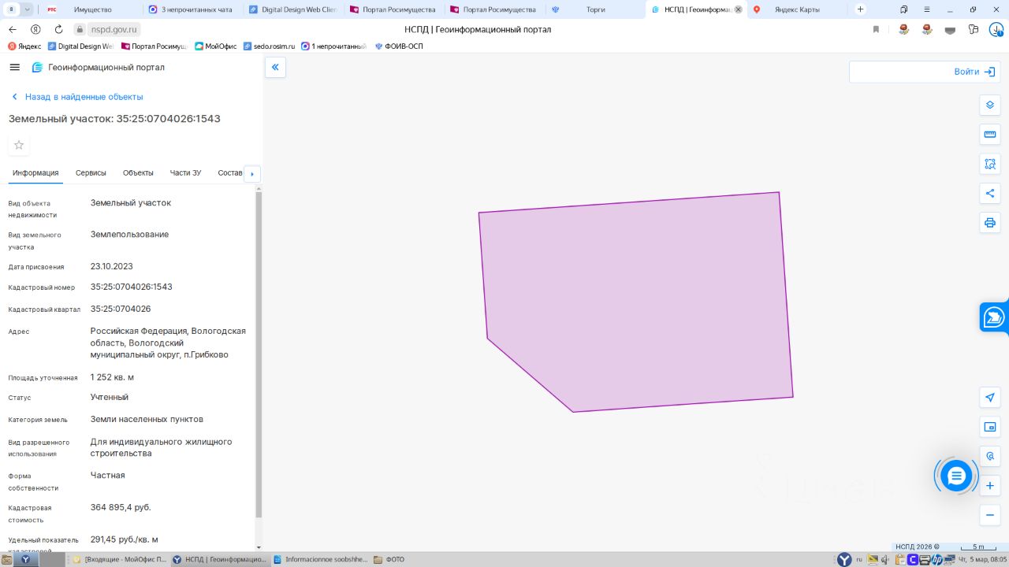Open the browser extensions icon
Viewport: 1009px width, 567px height.
tap(974, 29)
